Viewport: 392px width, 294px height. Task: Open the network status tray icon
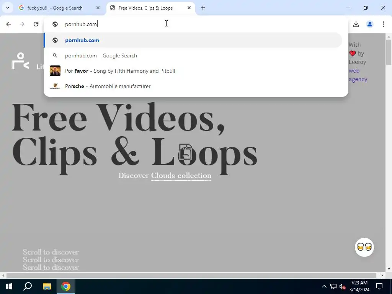pyautogui.click(x=333, y=286)
